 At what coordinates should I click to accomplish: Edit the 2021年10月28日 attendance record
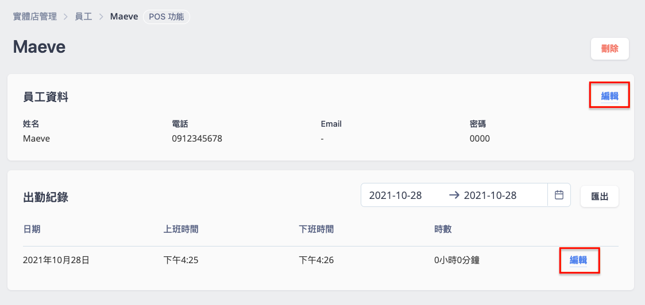coord(578,260)
